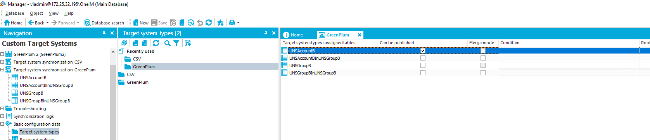Expand Target system synchronization: CSV node
650x140 pixels.
2,62
